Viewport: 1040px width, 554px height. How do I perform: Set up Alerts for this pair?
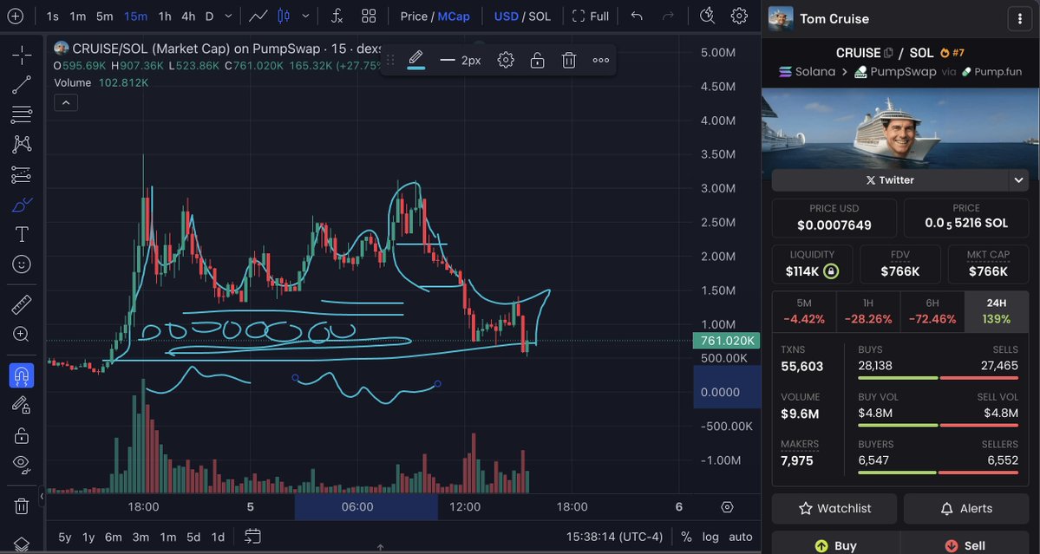966,509
